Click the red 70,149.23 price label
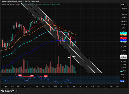Screen dimensions: 129x94 [x=123, y=38]
